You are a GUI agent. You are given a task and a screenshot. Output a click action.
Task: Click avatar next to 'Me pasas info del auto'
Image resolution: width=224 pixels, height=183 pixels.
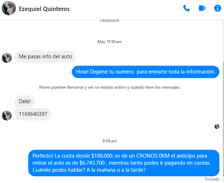click(7, 58)
